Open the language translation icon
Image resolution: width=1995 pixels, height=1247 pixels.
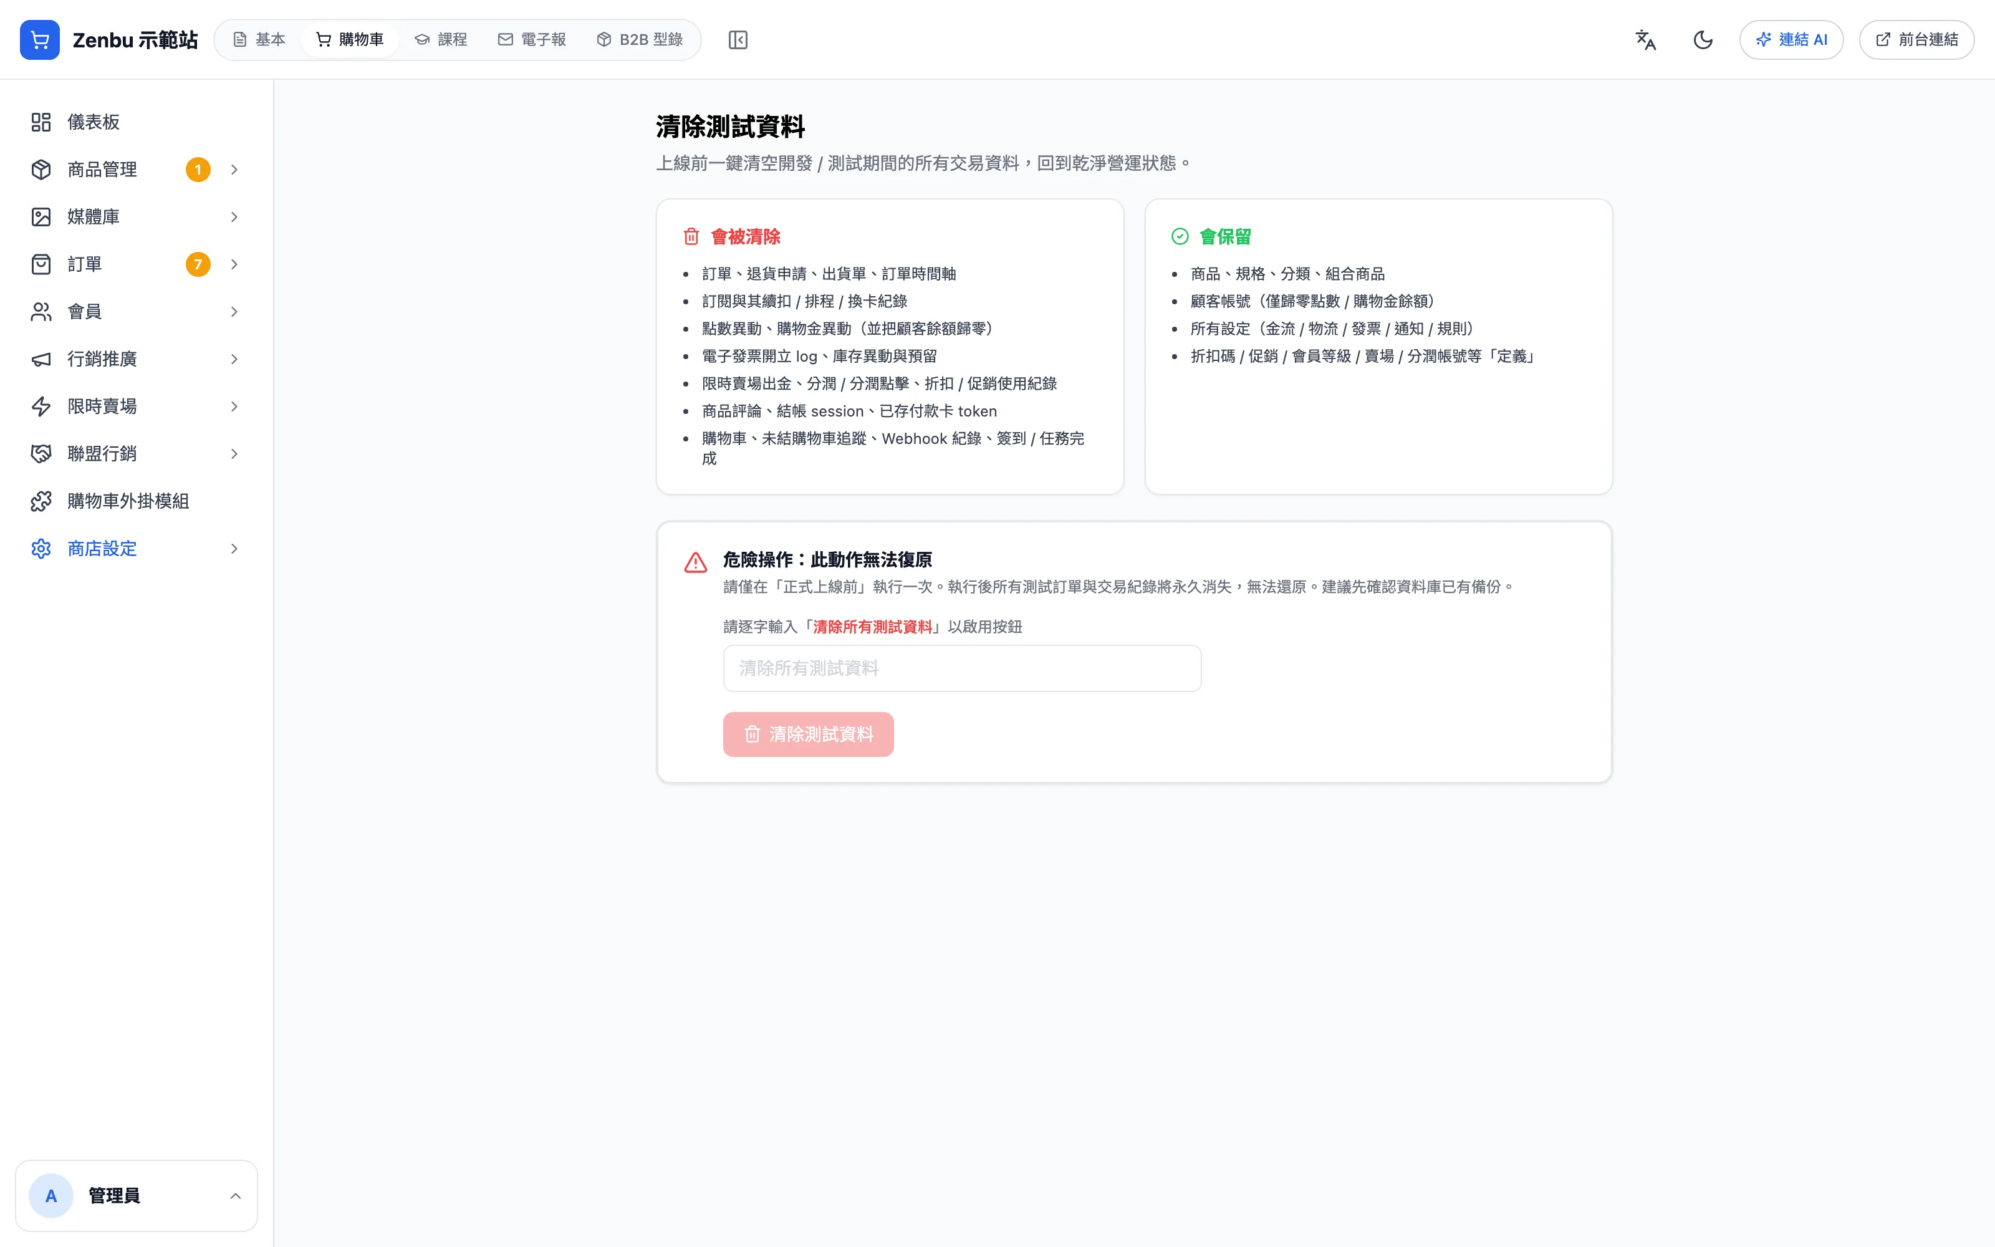[x=1645, y=39]
